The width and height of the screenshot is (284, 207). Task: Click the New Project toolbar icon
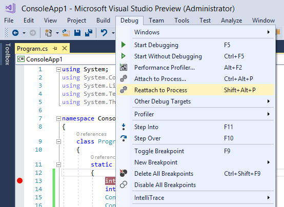[48, 33]
